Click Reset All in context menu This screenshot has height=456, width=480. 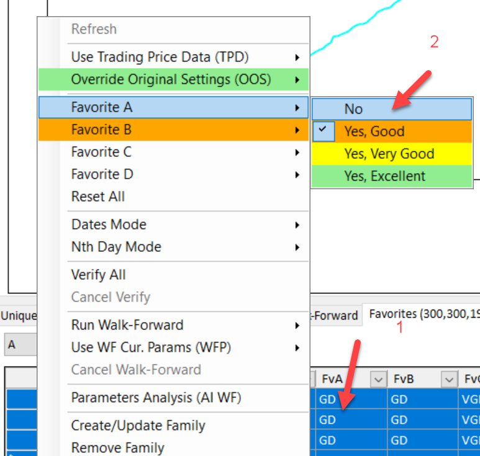[x=98, y=197]
